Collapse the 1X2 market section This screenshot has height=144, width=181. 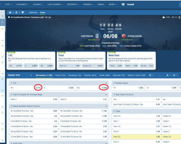click(106, 83)
